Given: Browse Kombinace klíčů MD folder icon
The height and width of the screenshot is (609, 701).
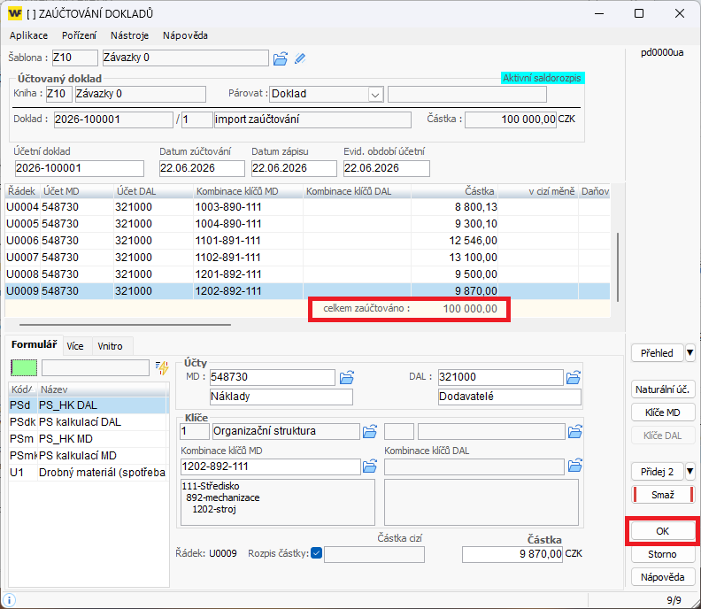Looking at the screenshot, I should pyautogui.click(x=370, y=466).
